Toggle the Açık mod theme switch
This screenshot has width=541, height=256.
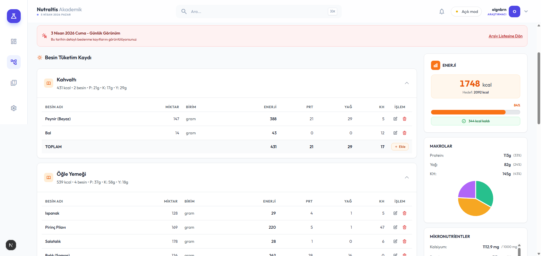tap(466, 12)
